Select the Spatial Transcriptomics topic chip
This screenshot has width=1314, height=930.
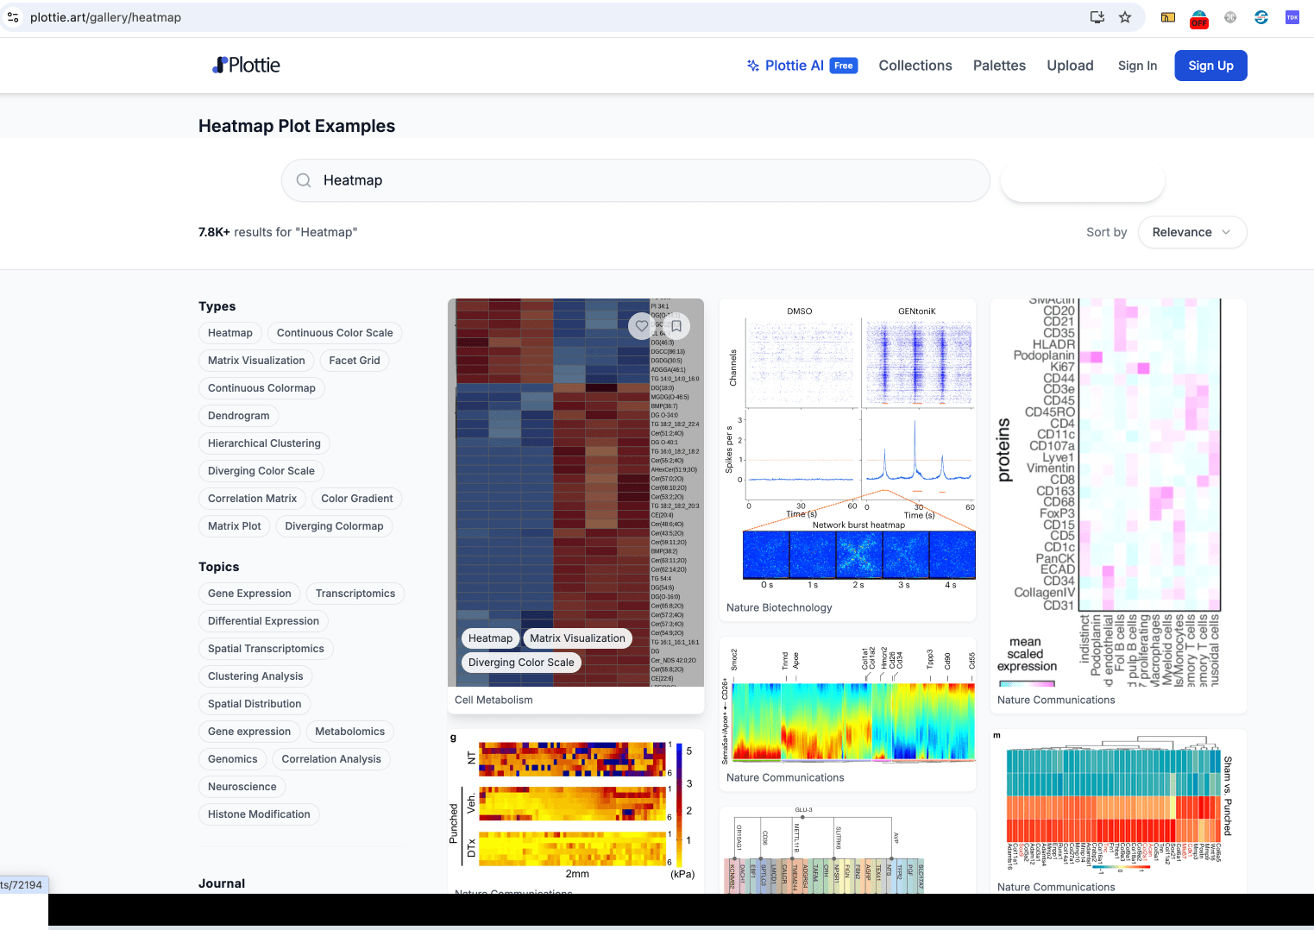click(266, 649)
